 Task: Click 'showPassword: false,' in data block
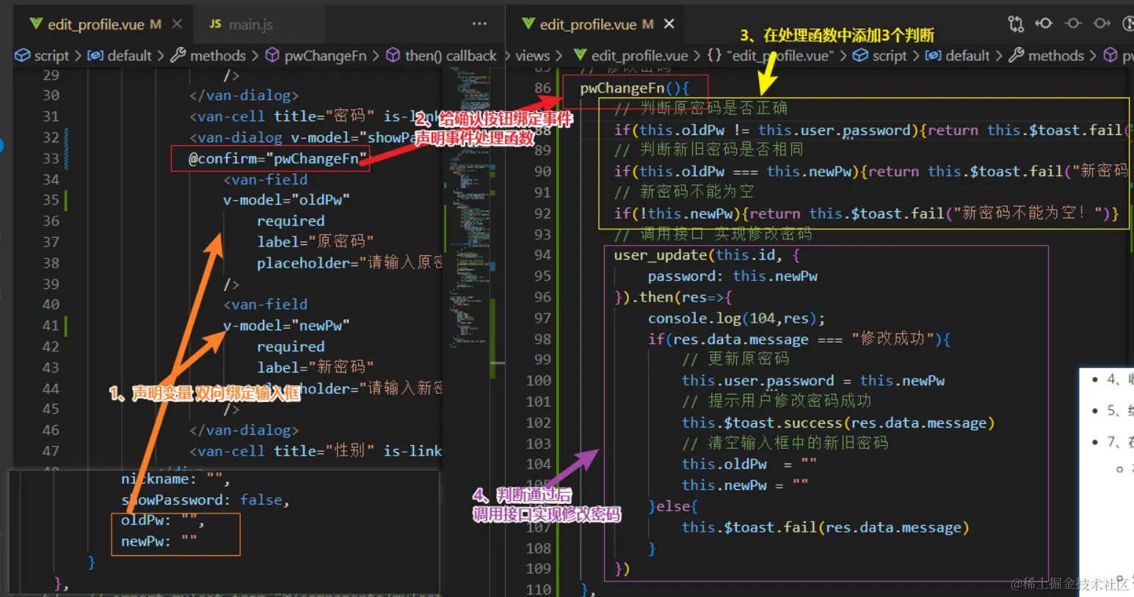point(206,499)
